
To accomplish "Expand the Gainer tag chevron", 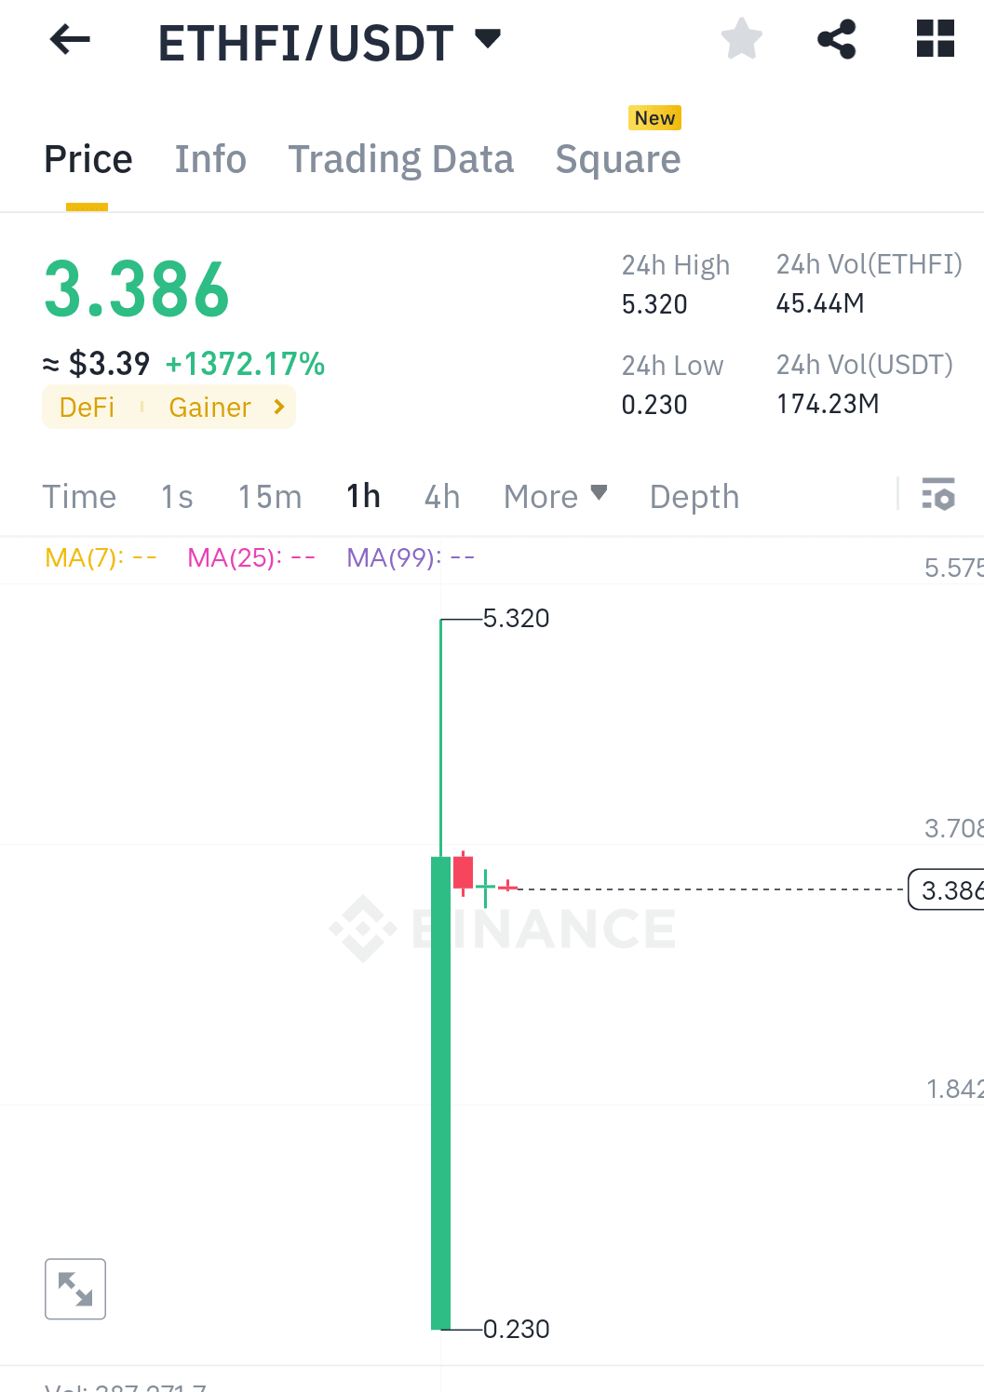I will 278,407.
